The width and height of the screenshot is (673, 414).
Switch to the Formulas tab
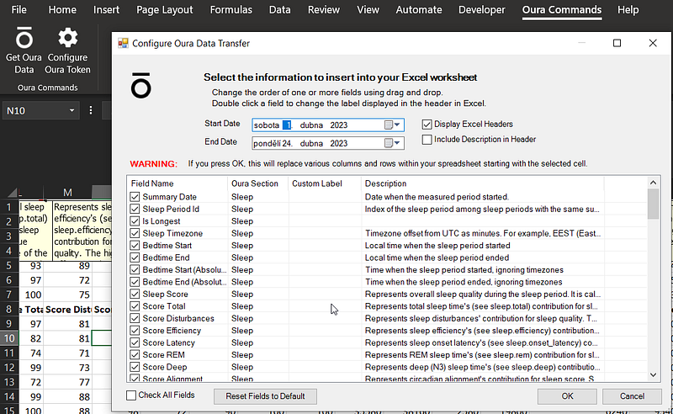[231, 9]
